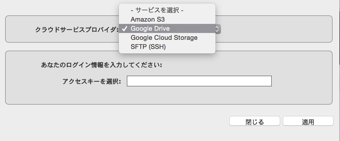The width and height of the screenshot is (340, 141).
Task: Click blank dialog area below 閉じる button
Action: click(254, 133)
